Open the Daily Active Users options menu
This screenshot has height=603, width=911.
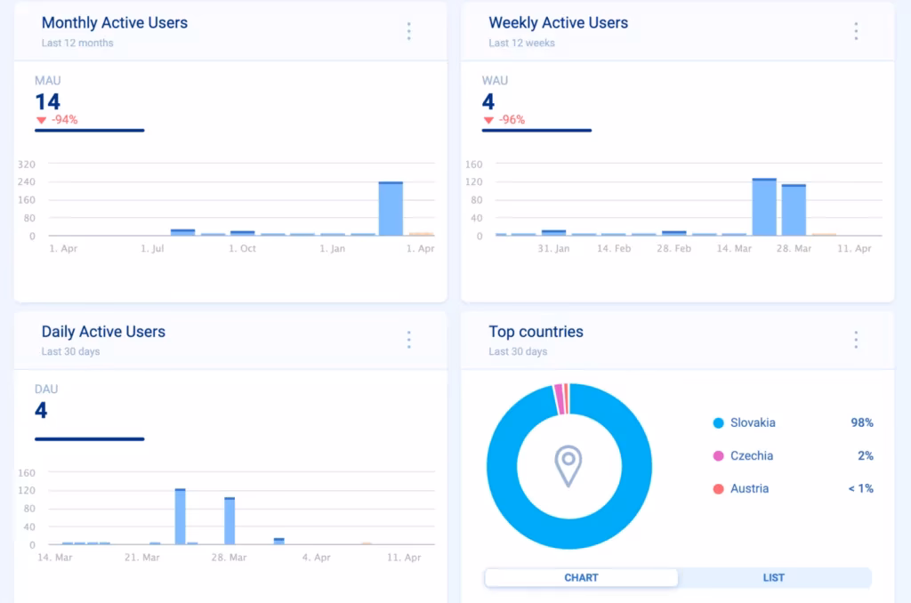(408, 339)
